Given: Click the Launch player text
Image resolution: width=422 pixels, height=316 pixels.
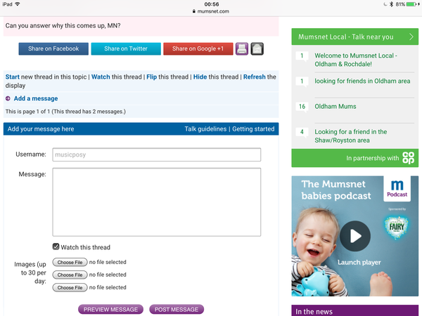Looking at the screenshot, I should click(359, 263).
